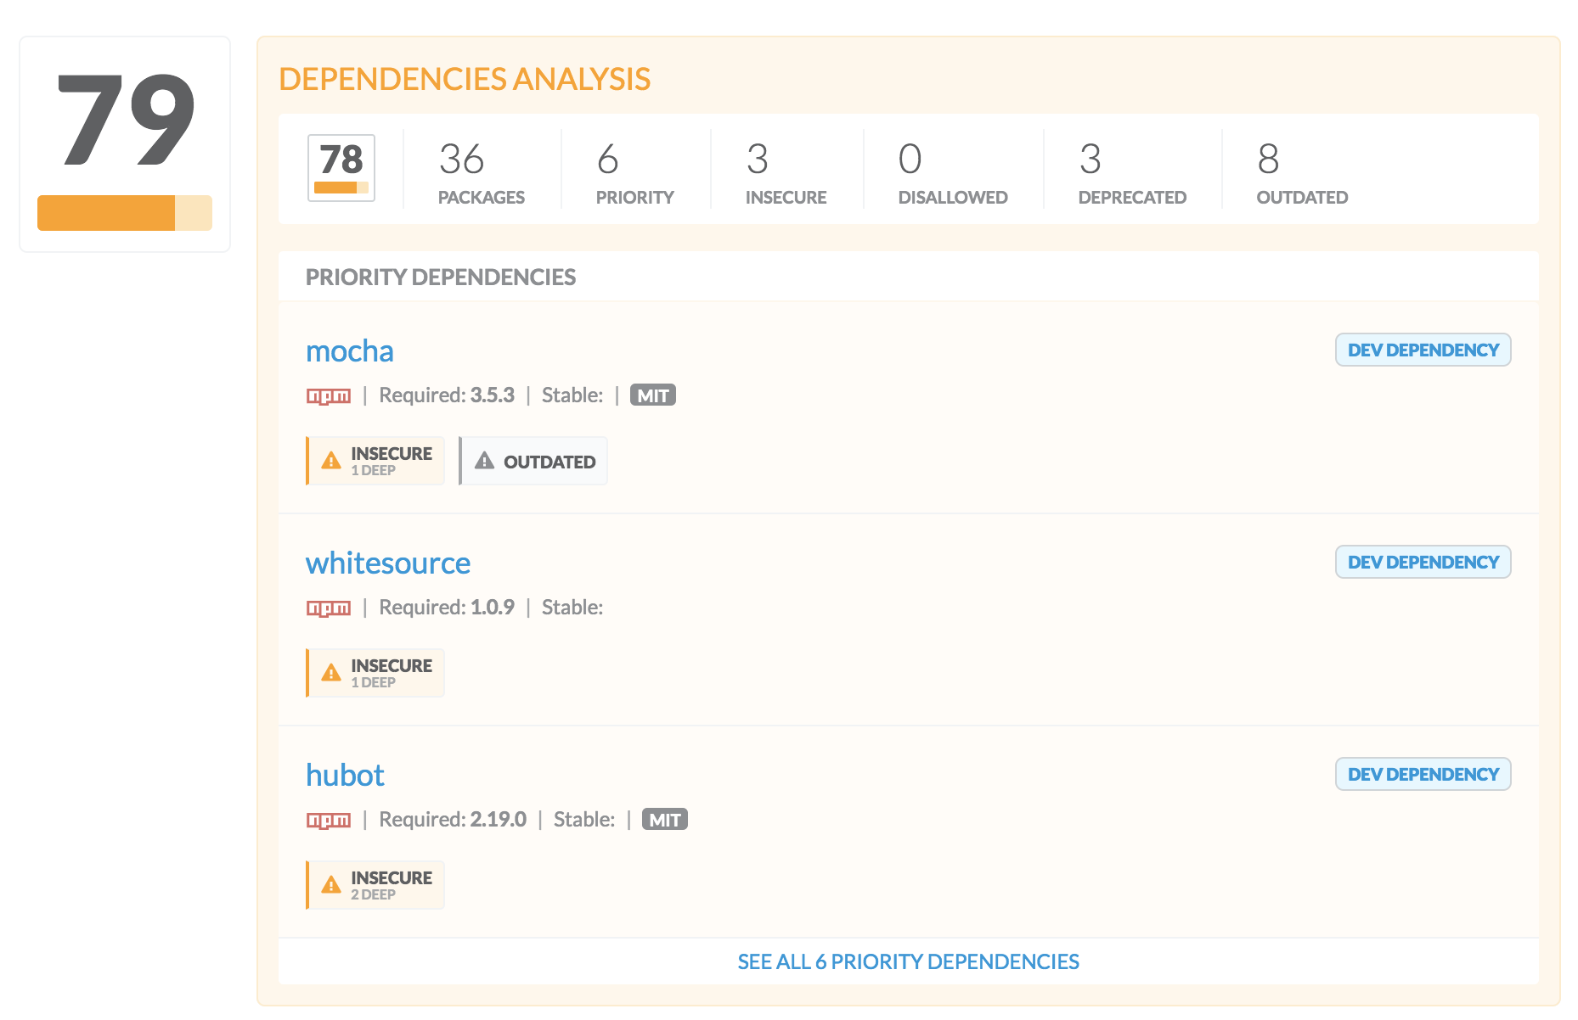Open the hubot package link
Viewport: 1578px width, 1020px height.
point(345,776)
